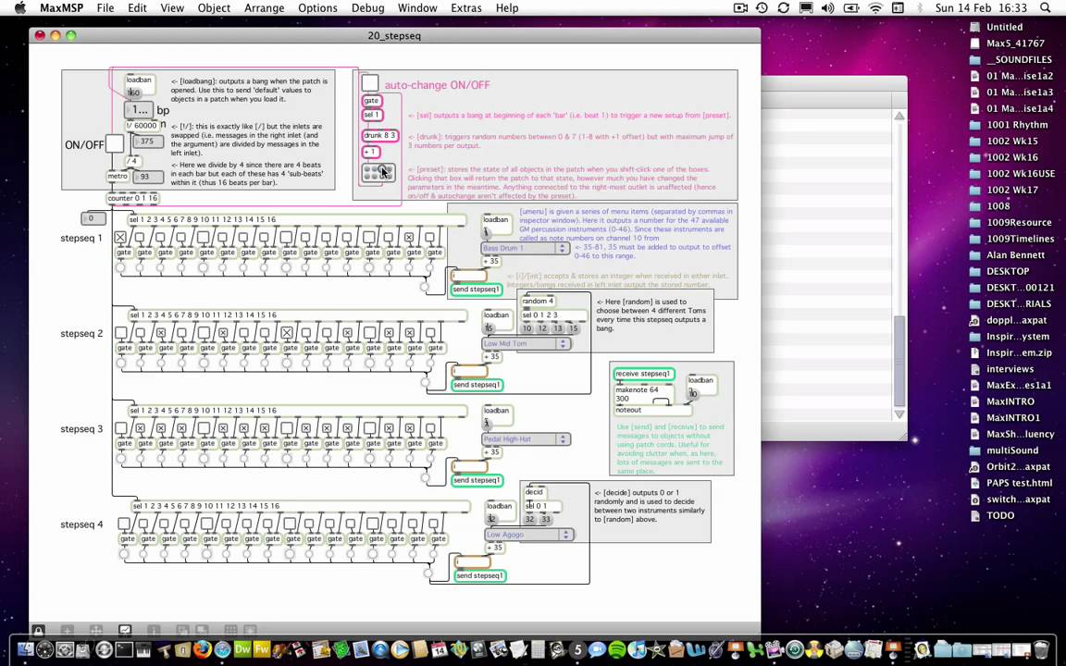
Task: Open the Debug menu
Action: 367,8
